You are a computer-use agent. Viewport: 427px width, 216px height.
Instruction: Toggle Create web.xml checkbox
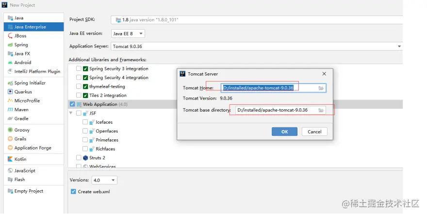pyautogui.click(x=73, y=191)
